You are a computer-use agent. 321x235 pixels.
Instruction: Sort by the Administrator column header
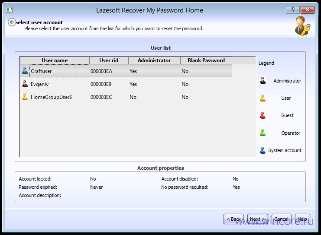(x=154, y=60)
